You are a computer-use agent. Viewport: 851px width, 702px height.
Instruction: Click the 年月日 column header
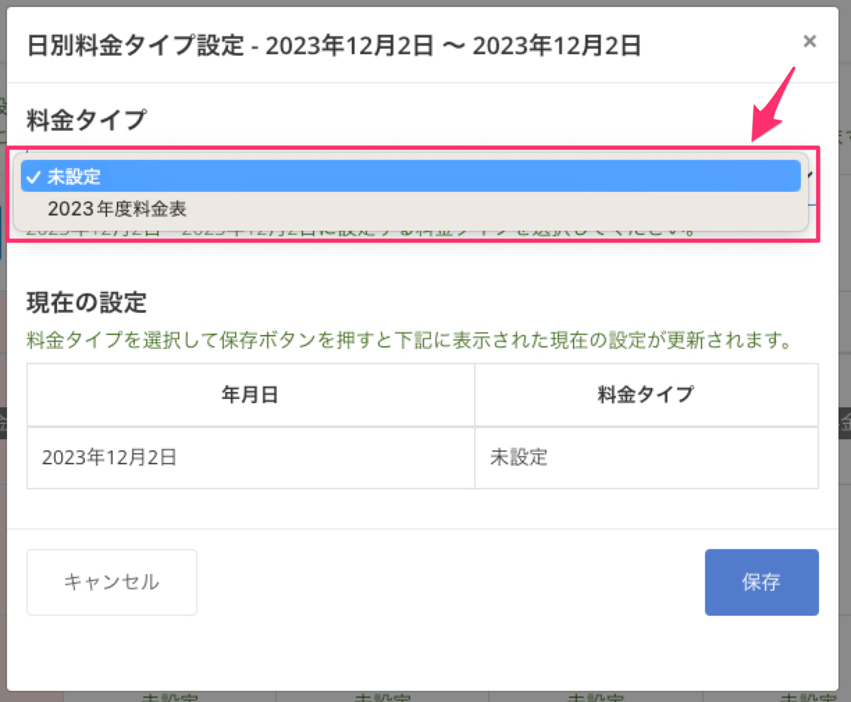pos(250,395)
